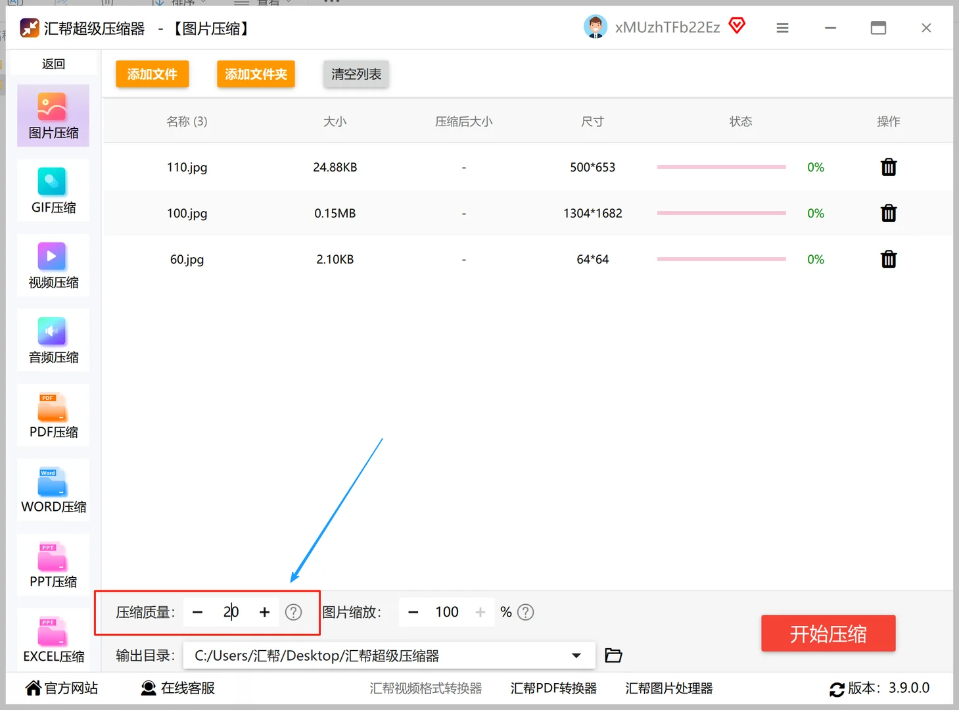Open WORD压缩 from the sidebar
The height and width of the screenshot is (710, 959).
click(x=53, y=490)
